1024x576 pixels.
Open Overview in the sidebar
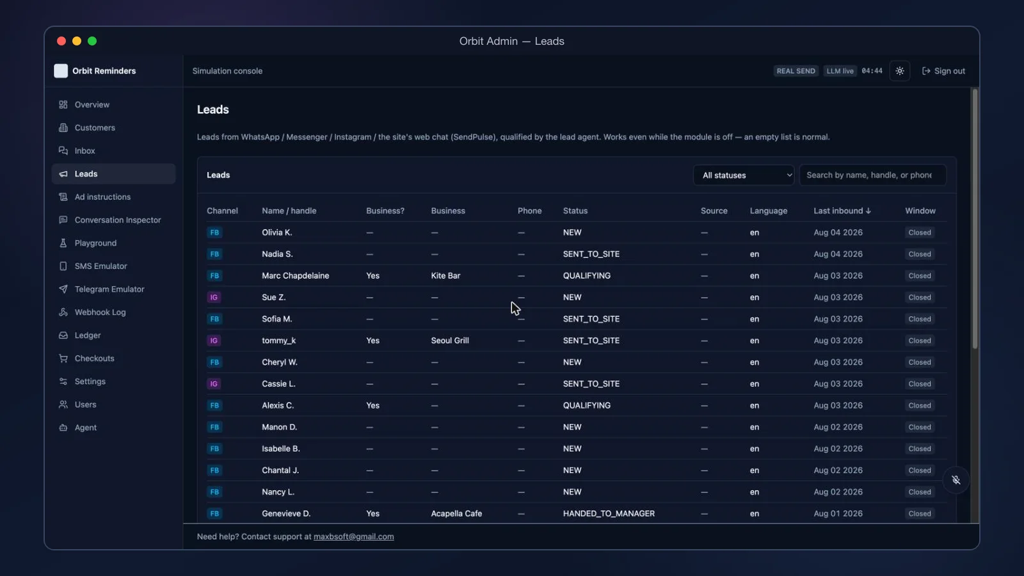[113, 104]
